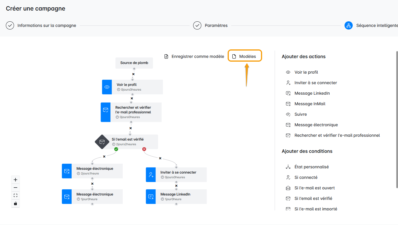Viewport: 398px width, 225px height.
Task: Click the fit view icon
Action: (x=15, y=195)
